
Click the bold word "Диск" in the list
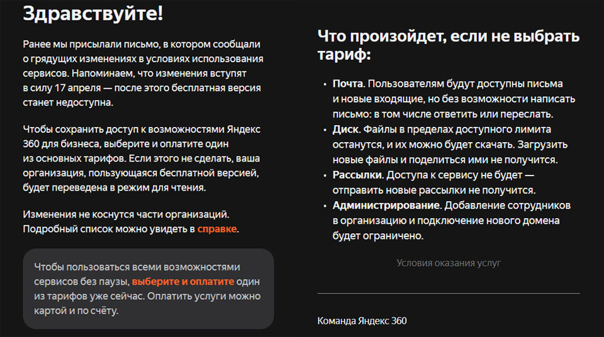click(x=345, y=130)
